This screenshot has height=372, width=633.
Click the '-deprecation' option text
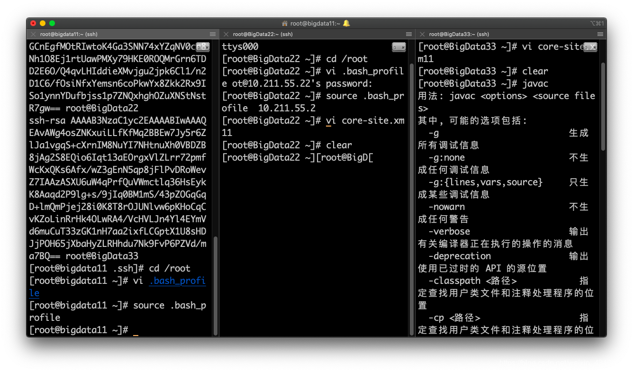point(460,256)
